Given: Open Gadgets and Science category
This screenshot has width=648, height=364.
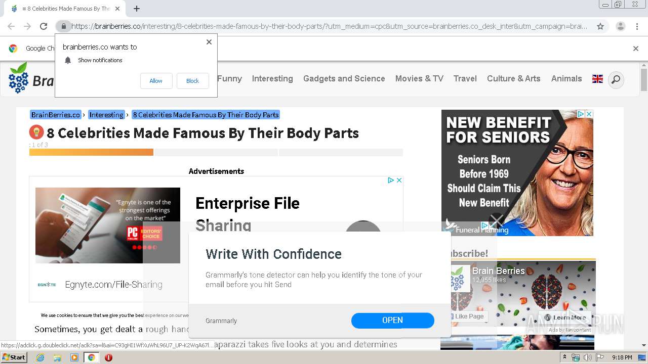Looking at the screenshot, I should tap(344, 78).
